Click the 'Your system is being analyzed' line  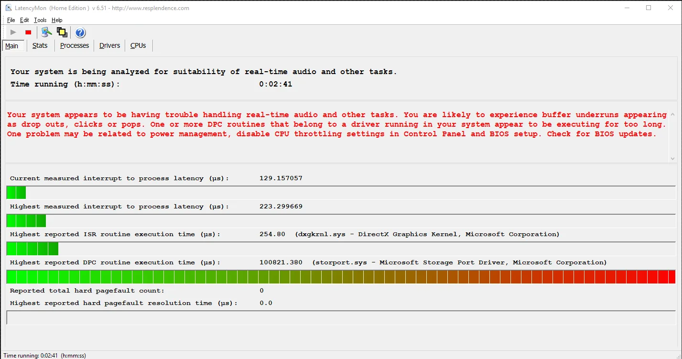[x=204, y=72]
